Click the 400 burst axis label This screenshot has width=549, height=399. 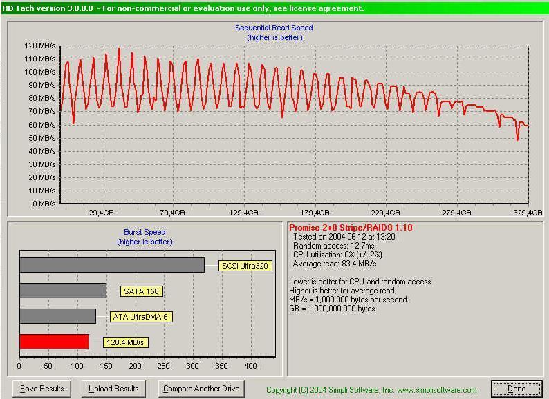pyautogui.click(x=250, y=366)
